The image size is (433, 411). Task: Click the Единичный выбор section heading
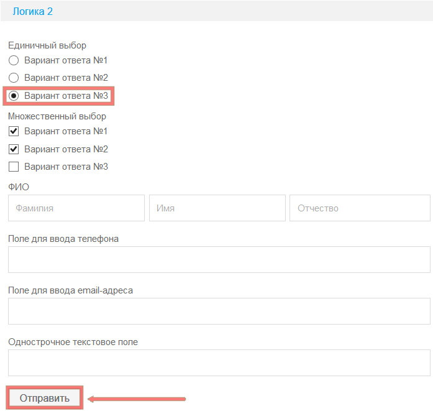click(x=47, y=45)
